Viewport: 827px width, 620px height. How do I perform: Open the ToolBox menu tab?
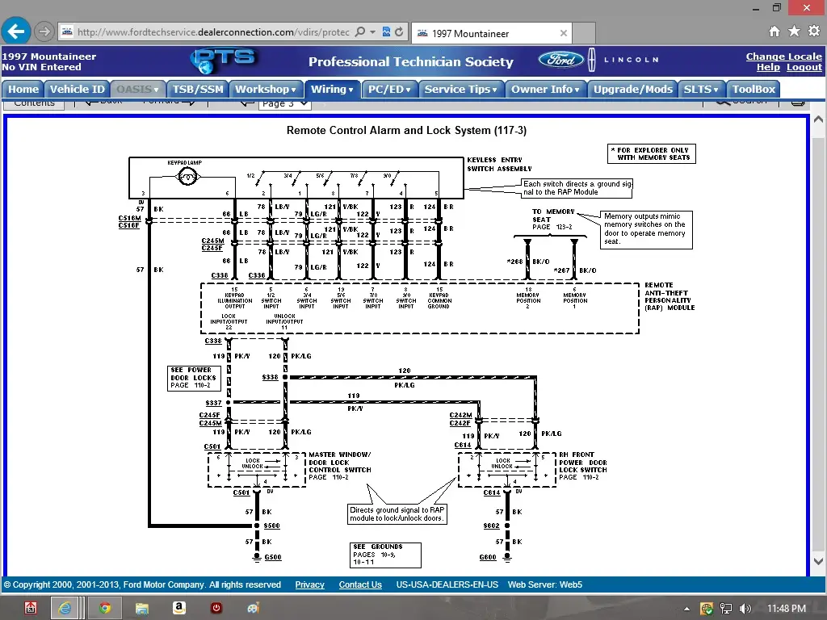(x=754, y=89)
